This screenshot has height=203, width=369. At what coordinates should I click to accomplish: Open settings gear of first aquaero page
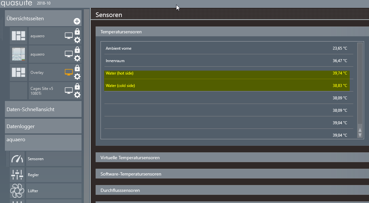point(77,40)
